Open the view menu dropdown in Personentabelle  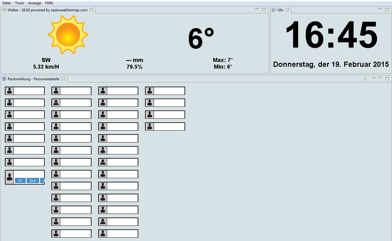(374, 78)
